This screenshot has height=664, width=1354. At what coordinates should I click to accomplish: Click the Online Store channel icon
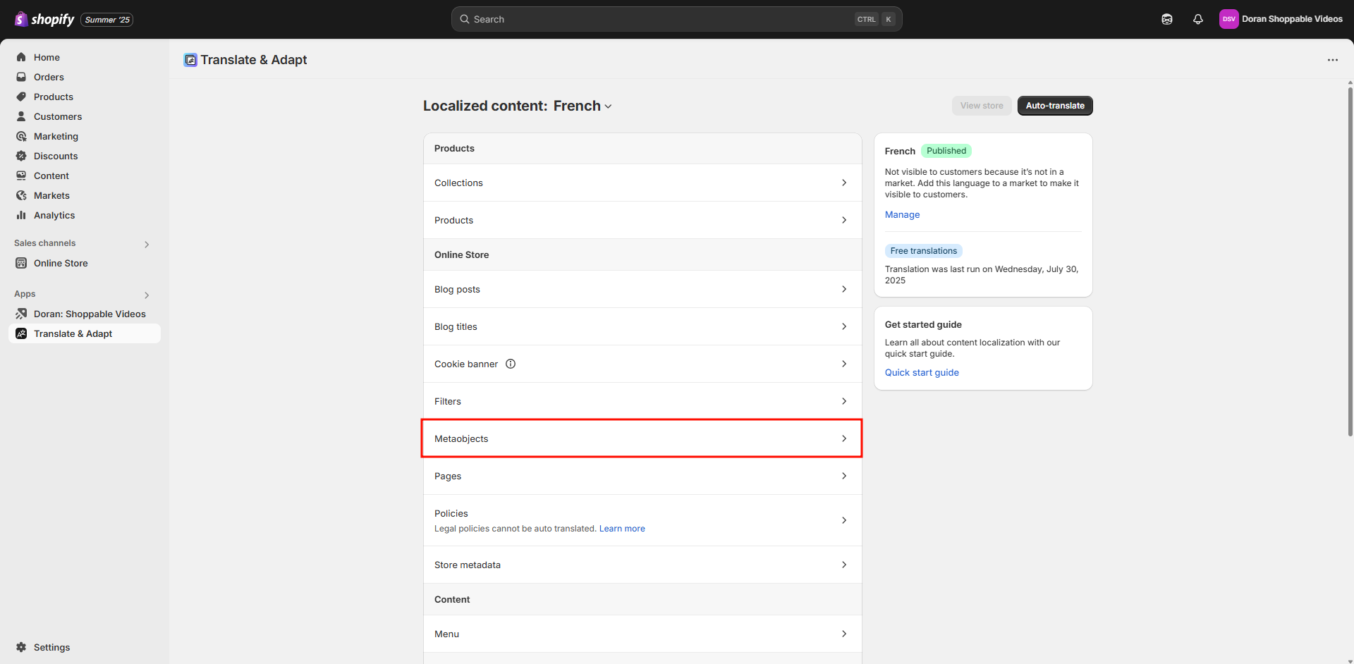21,263
